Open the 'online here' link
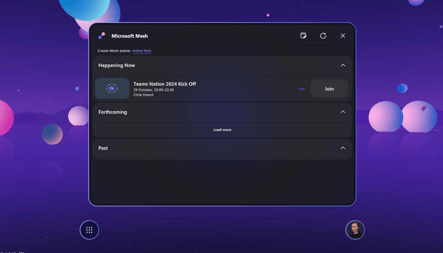 (x=142, y=51)
